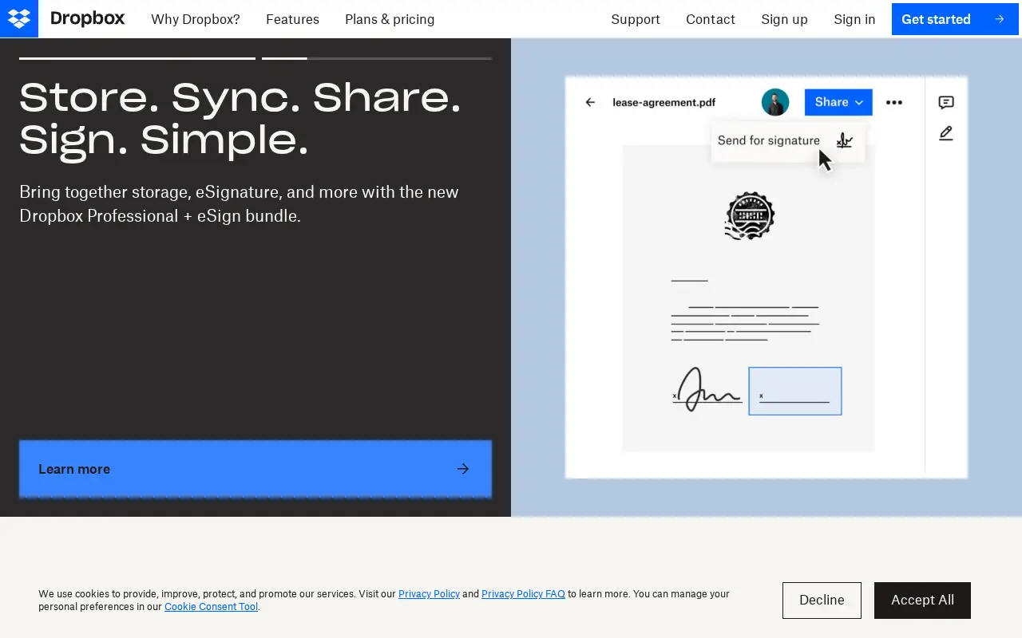
Task: Click the lease-agreement.pdf file name
Action: click(x=664, y=102)
